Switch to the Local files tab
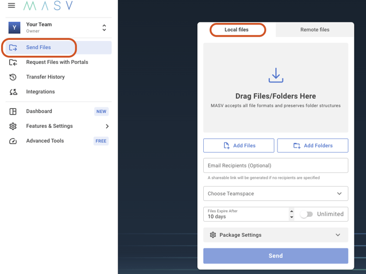The height and width of the screenshot is (274, 366). (237, 29)
